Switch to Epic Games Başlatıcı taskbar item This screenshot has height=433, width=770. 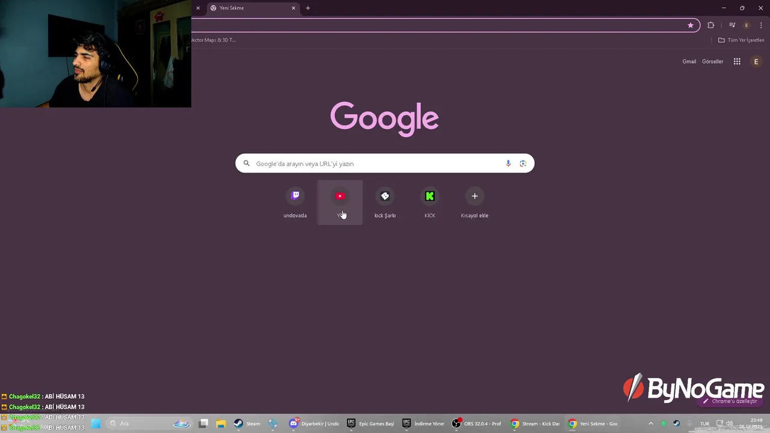click(x=371, y=423)
